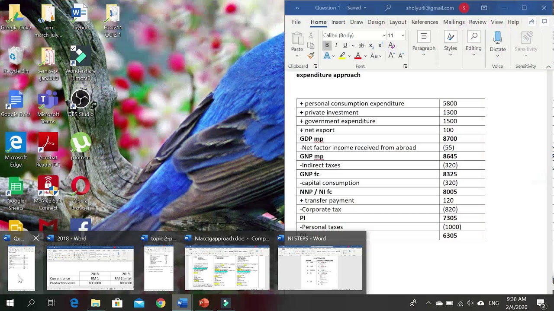Click the search magnifier in Word title bar
Image resolution: width=554 pixels, height=311 pixels.
pos(388,8)
